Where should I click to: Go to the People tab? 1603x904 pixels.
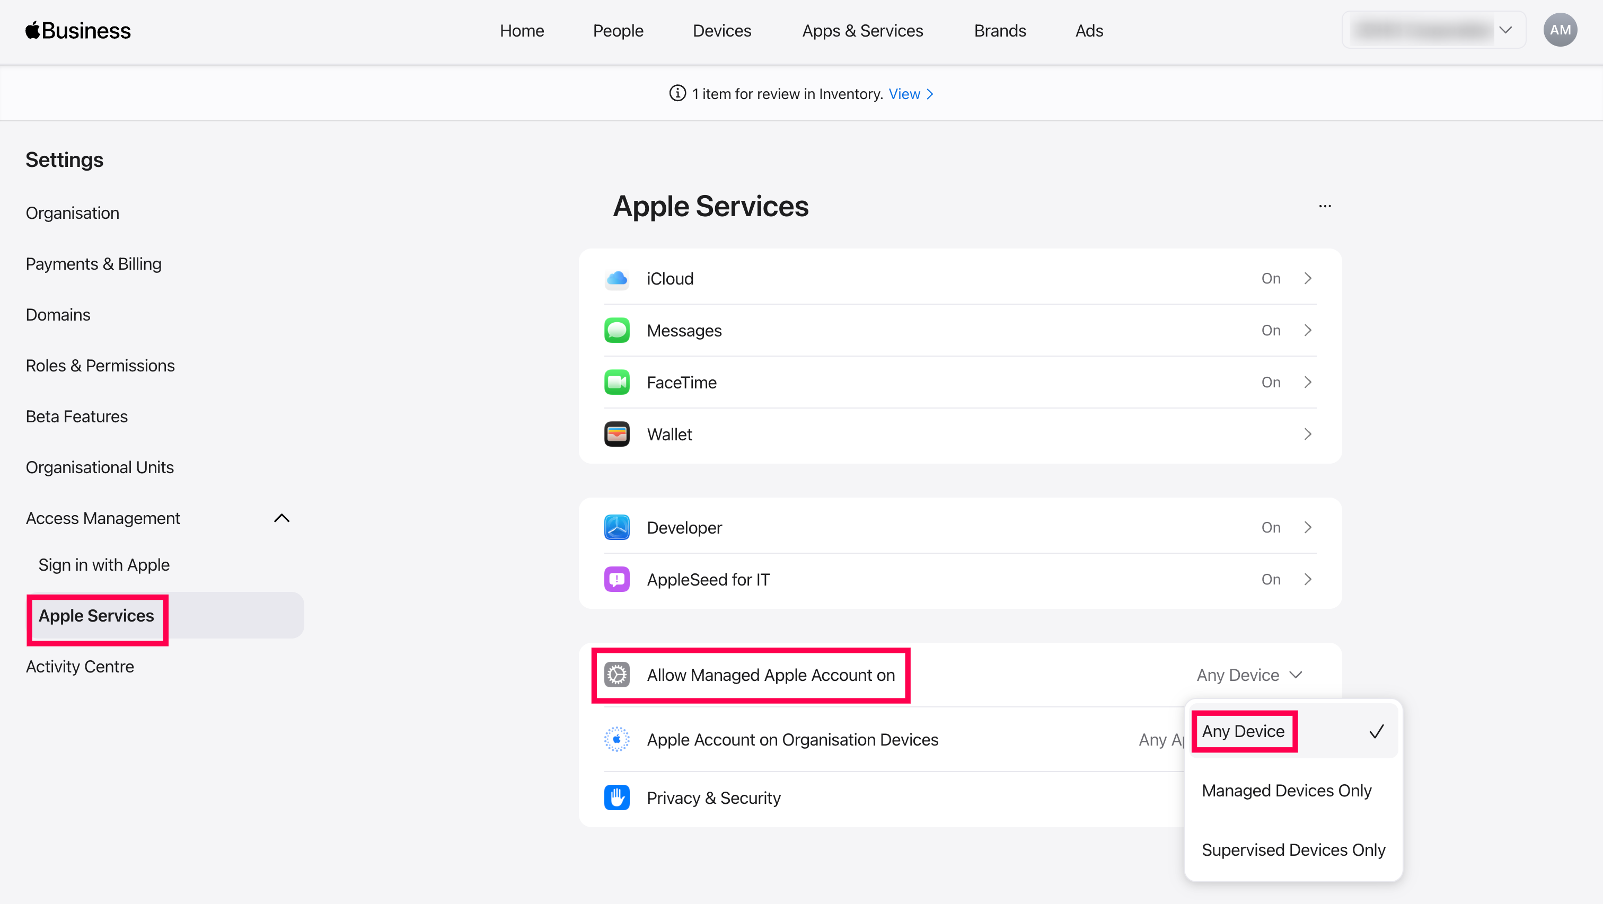[x=618, y=31]
